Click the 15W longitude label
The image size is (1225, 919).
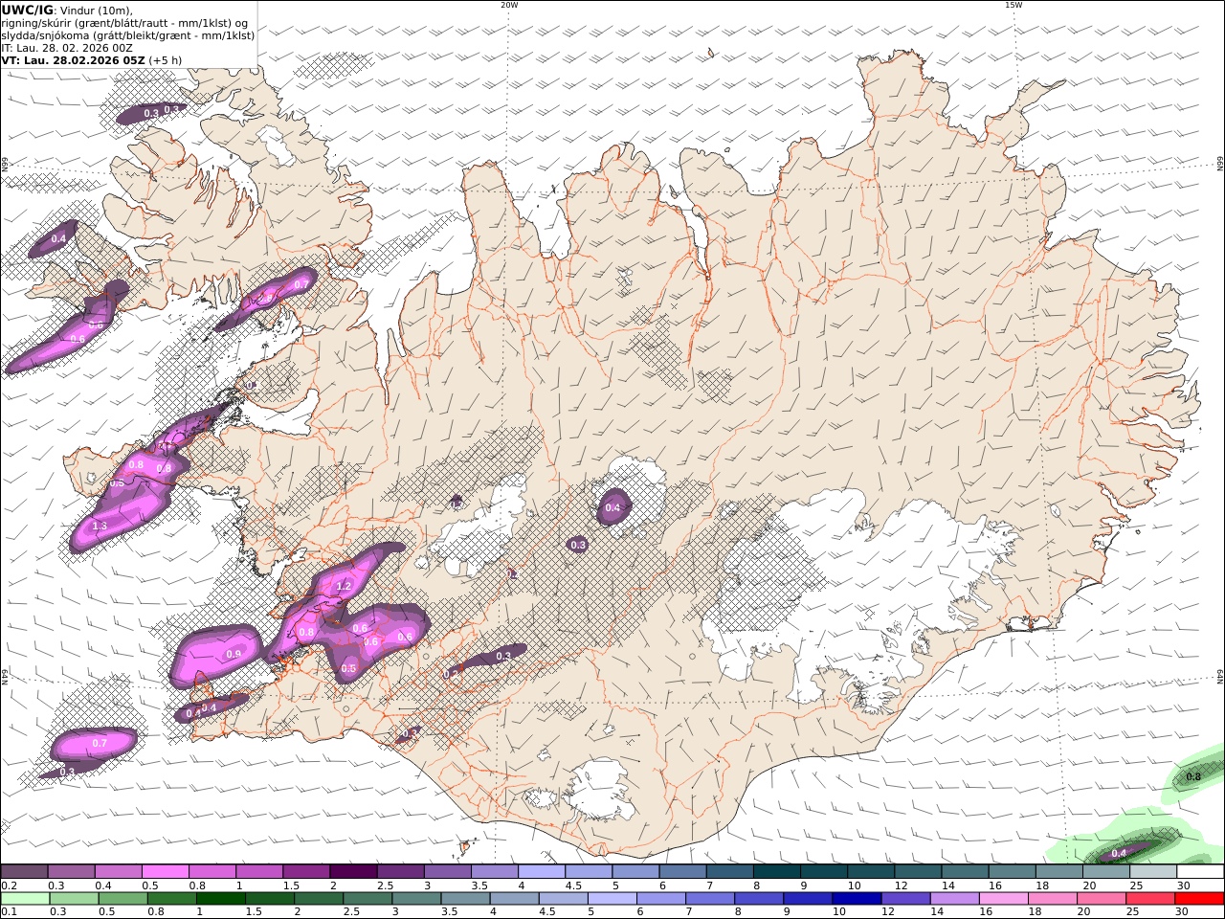1013,5
